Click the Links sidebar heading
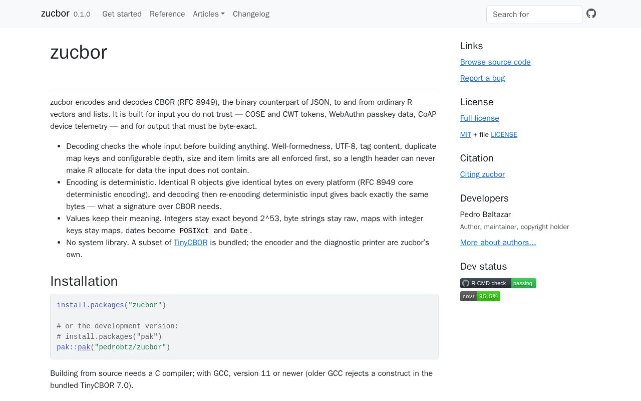Image resolution: width=641 pixels, height=401 pixels. tap(471, 46)
